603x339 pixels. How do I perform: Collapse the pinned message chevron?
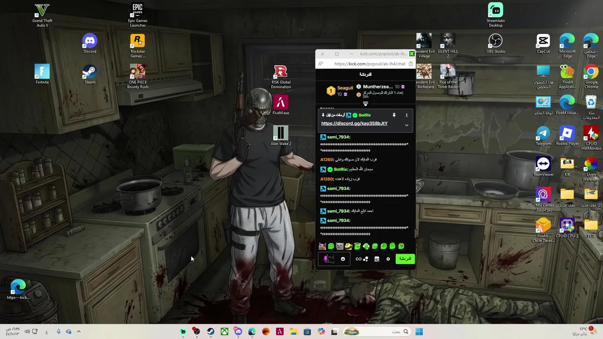click(407, 125)
